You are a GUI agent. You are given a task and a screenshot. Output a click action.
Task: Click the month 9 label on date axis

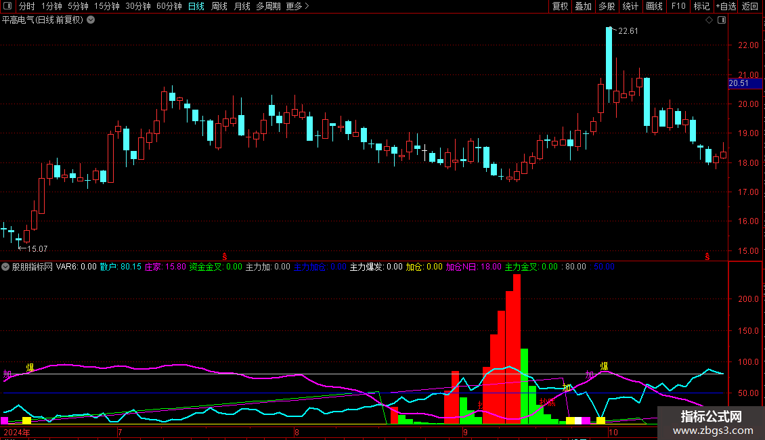click(465, 432)
